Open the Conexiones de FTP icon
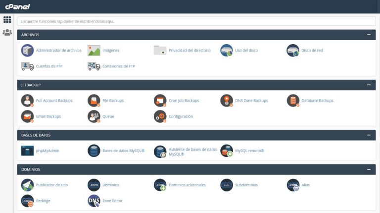380x213 pixels. coord(94,66)
